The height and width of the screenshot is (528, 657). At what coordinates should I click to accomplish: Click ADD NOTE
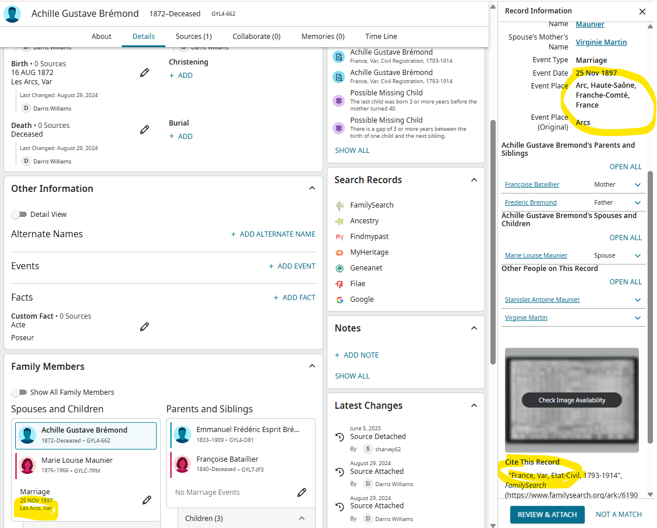[x=356, y=355]
